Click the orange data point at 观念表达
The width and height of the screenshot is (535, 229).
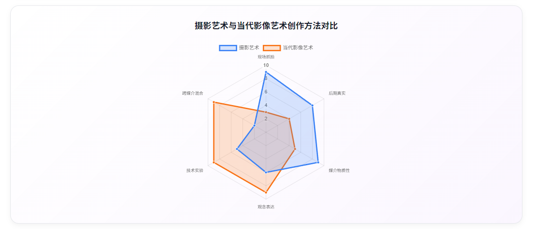tap(266, 193)
